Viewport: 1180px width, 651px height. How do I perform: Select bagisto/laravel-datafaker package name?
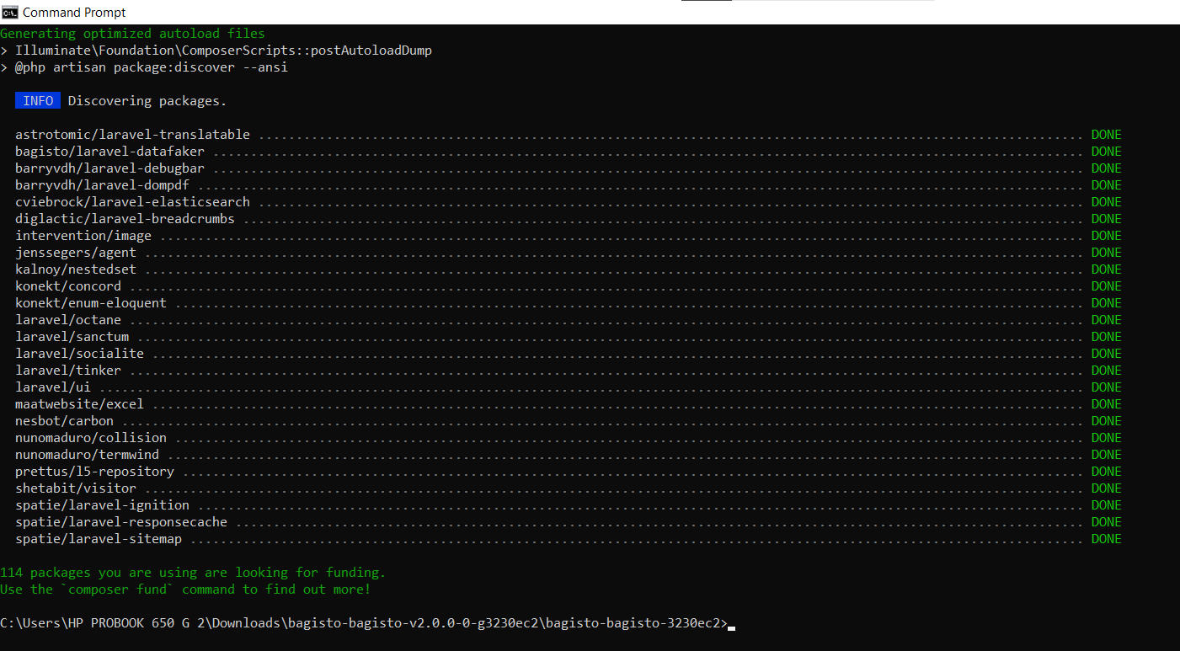109,152
